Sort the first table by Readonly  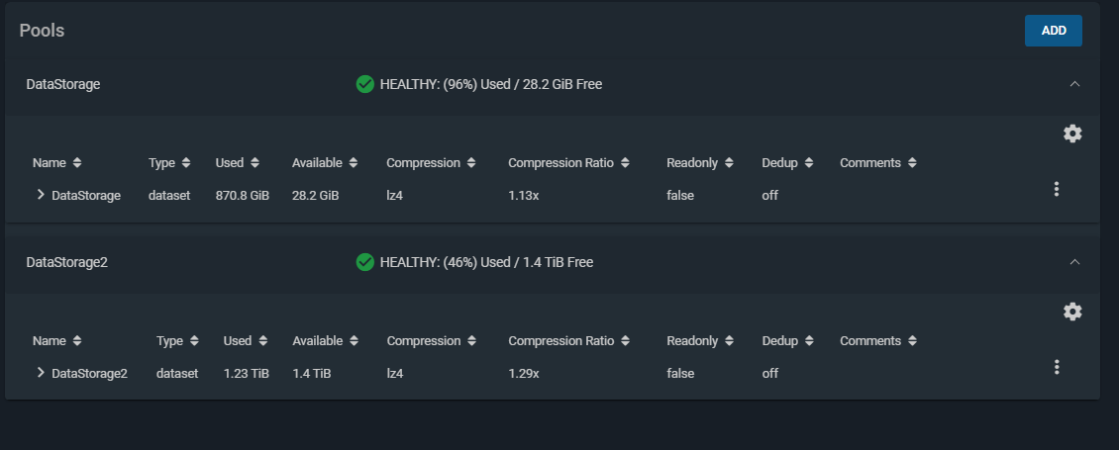[700, 162]
